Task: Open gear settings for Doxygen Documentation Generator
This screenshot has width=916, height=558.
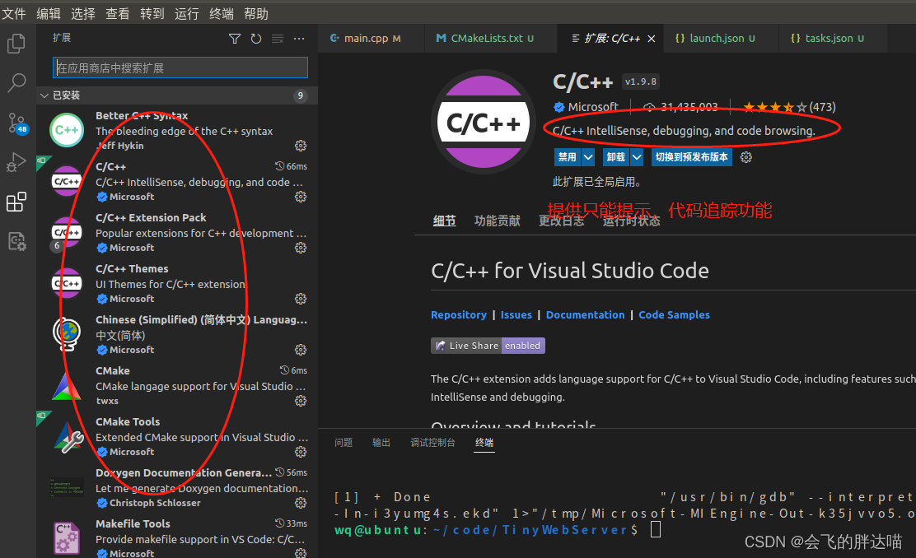Action: pyautogui.click(x=301, y=503)
